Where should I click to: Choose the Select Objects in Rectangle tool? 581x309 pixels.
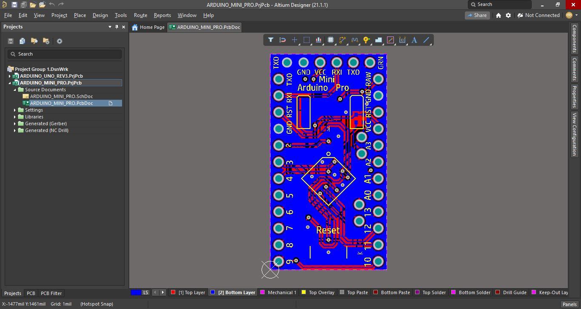pyautogui.click(x=306, y=40)
